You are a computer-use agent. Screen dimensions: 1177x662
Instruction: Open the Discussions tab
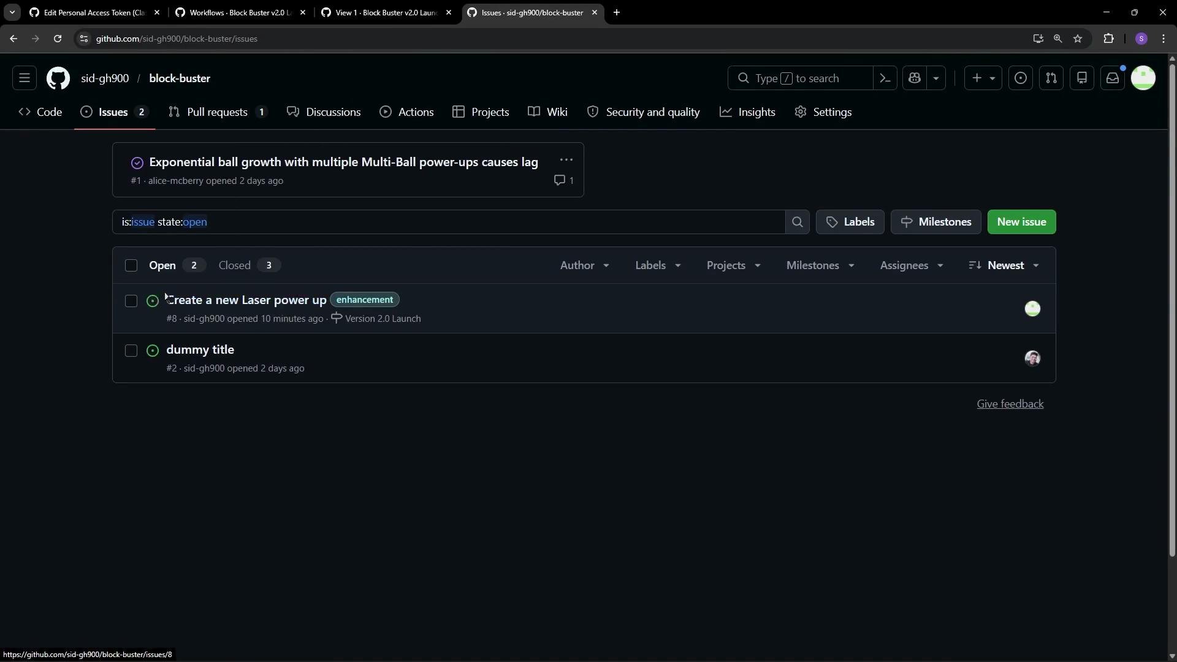[x=324, y=112]
